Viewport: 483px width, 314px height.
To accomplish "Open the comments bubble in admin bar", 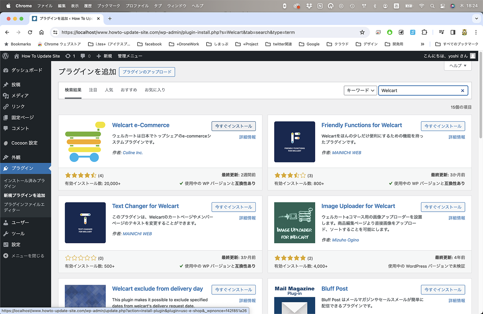I will click(x=85, y=56).
